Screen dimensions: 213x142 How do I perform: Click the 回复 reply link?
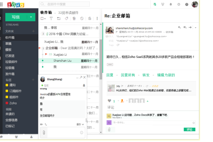pos(110,75)
